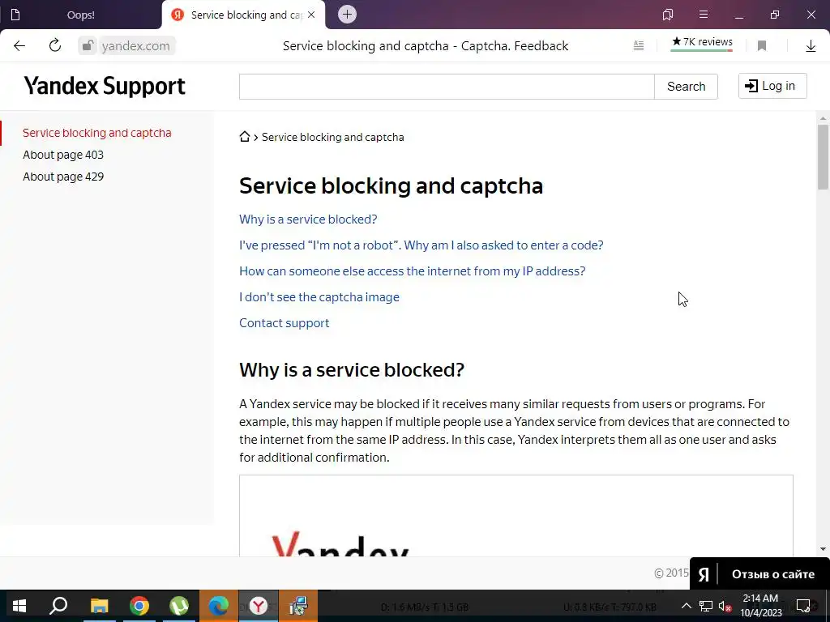Open reader mode icon in address bar
830x622 pixels.
pos(639,46)
